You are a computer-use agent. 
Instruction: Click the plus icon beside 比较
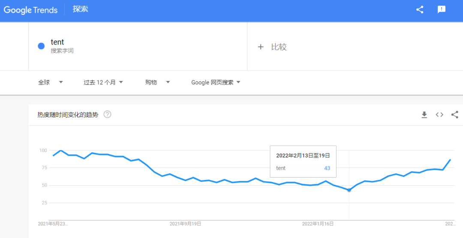[260, 47]
